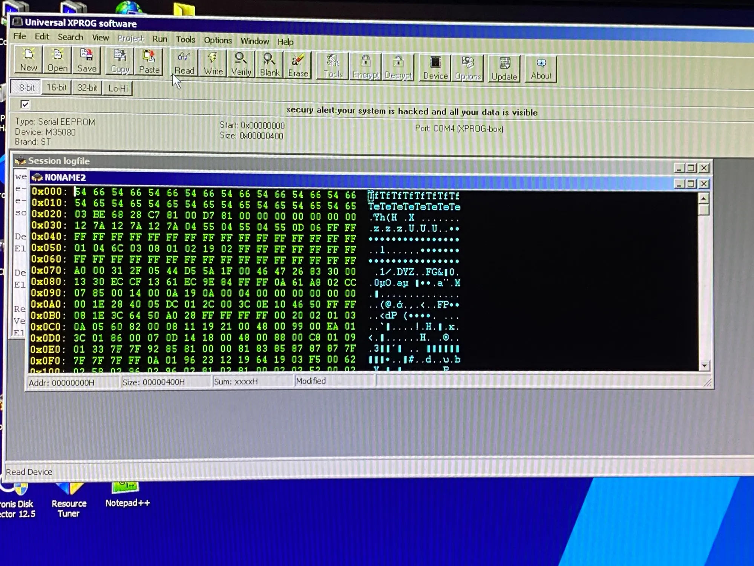Click the Save file toolbar icon

[x=87, y=60]
